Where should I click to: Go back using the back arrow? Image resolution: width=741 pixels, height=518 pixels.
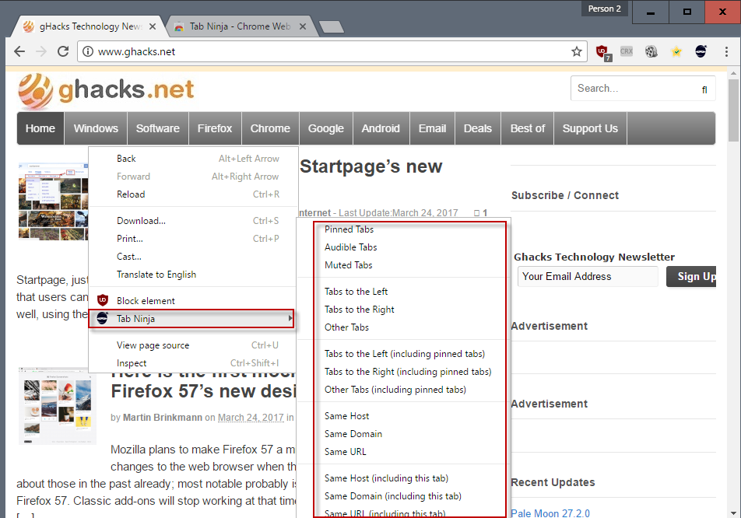[19, 51]
